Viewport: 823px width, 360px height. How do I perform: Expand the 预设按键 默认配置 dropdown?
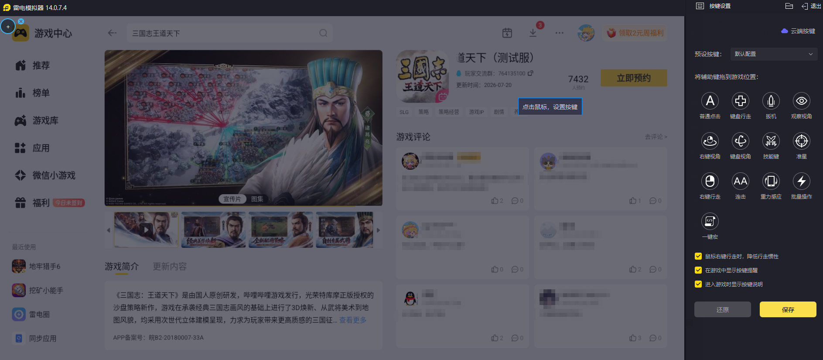click(x=773, y=54)
